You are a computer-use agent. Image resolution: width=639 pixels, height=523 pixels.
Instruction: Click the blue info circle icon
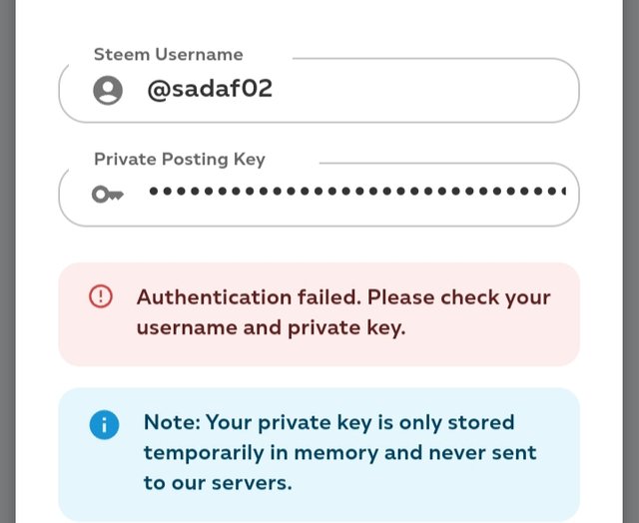point(104,424)
